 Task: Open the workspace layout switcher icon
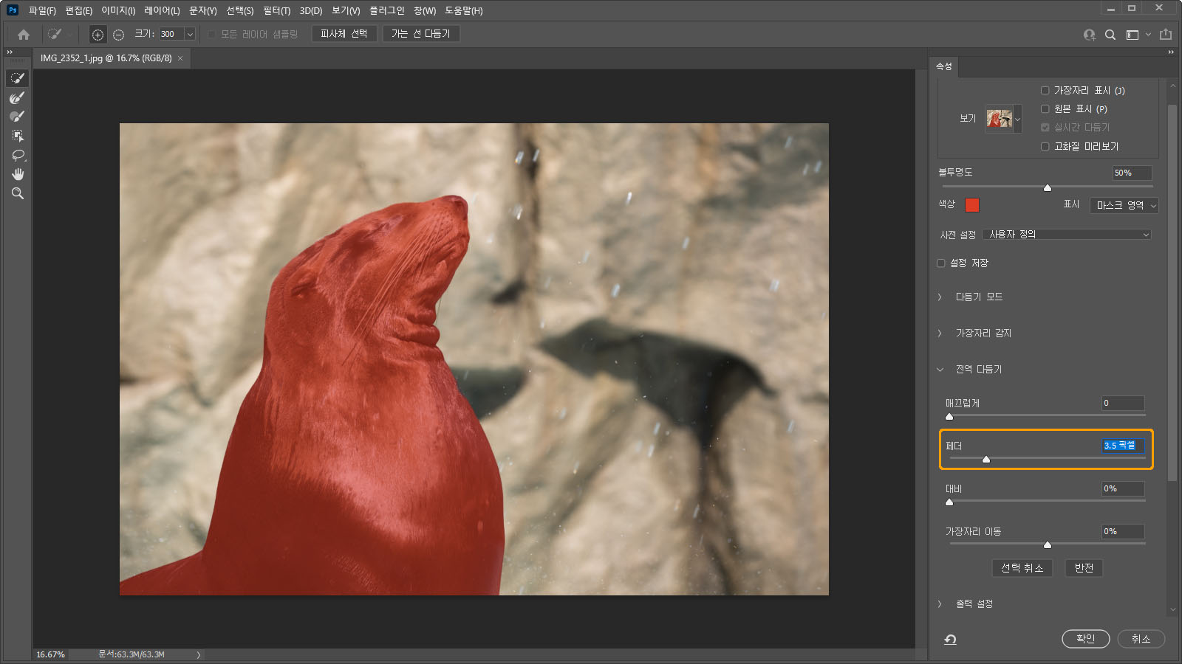1133,35
